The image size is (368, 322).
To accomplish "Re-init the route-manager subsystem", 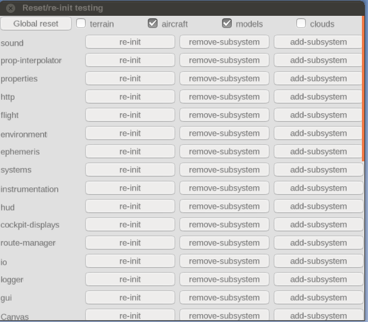I will tap(130, 243).
